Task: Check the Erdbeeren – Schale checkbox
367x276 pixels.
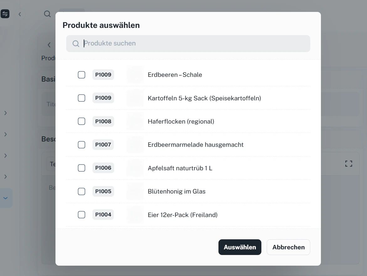Action: (81, 75)
